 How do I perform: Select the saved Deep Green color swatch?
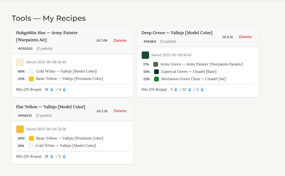[145, 55]
